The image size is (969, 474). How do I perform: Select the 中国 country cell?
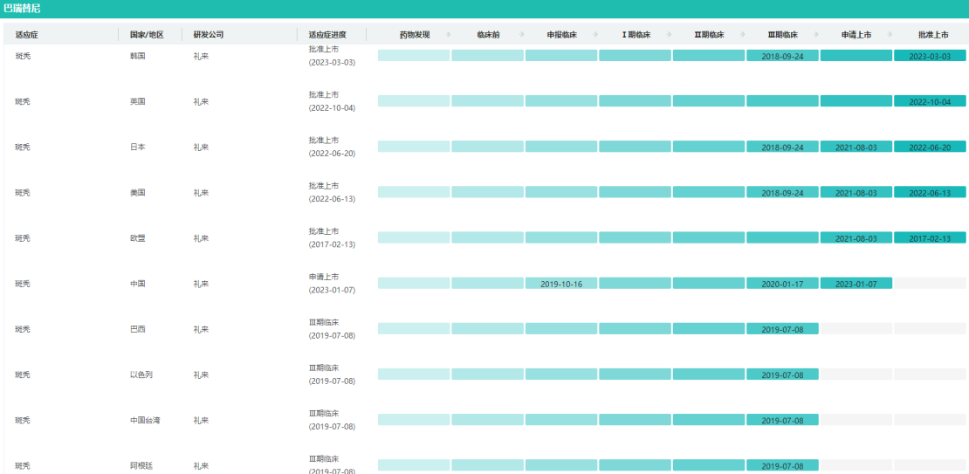(137, 284)
